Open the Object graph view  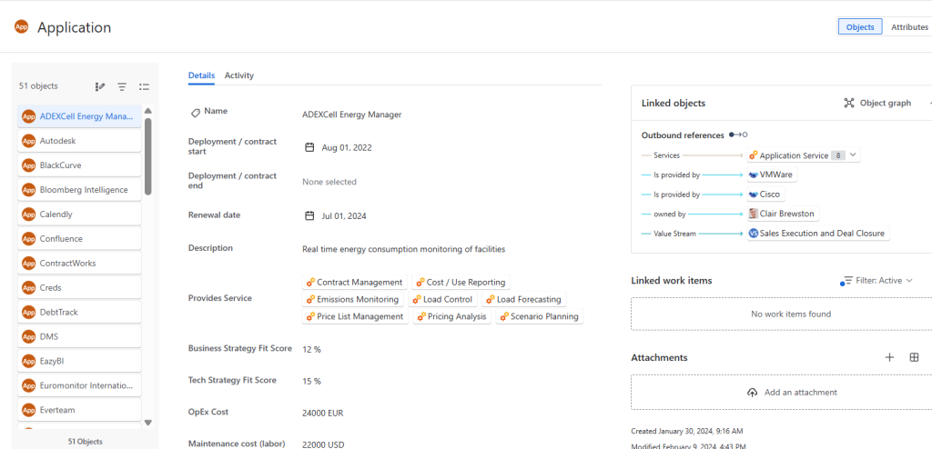click(877, 104)
